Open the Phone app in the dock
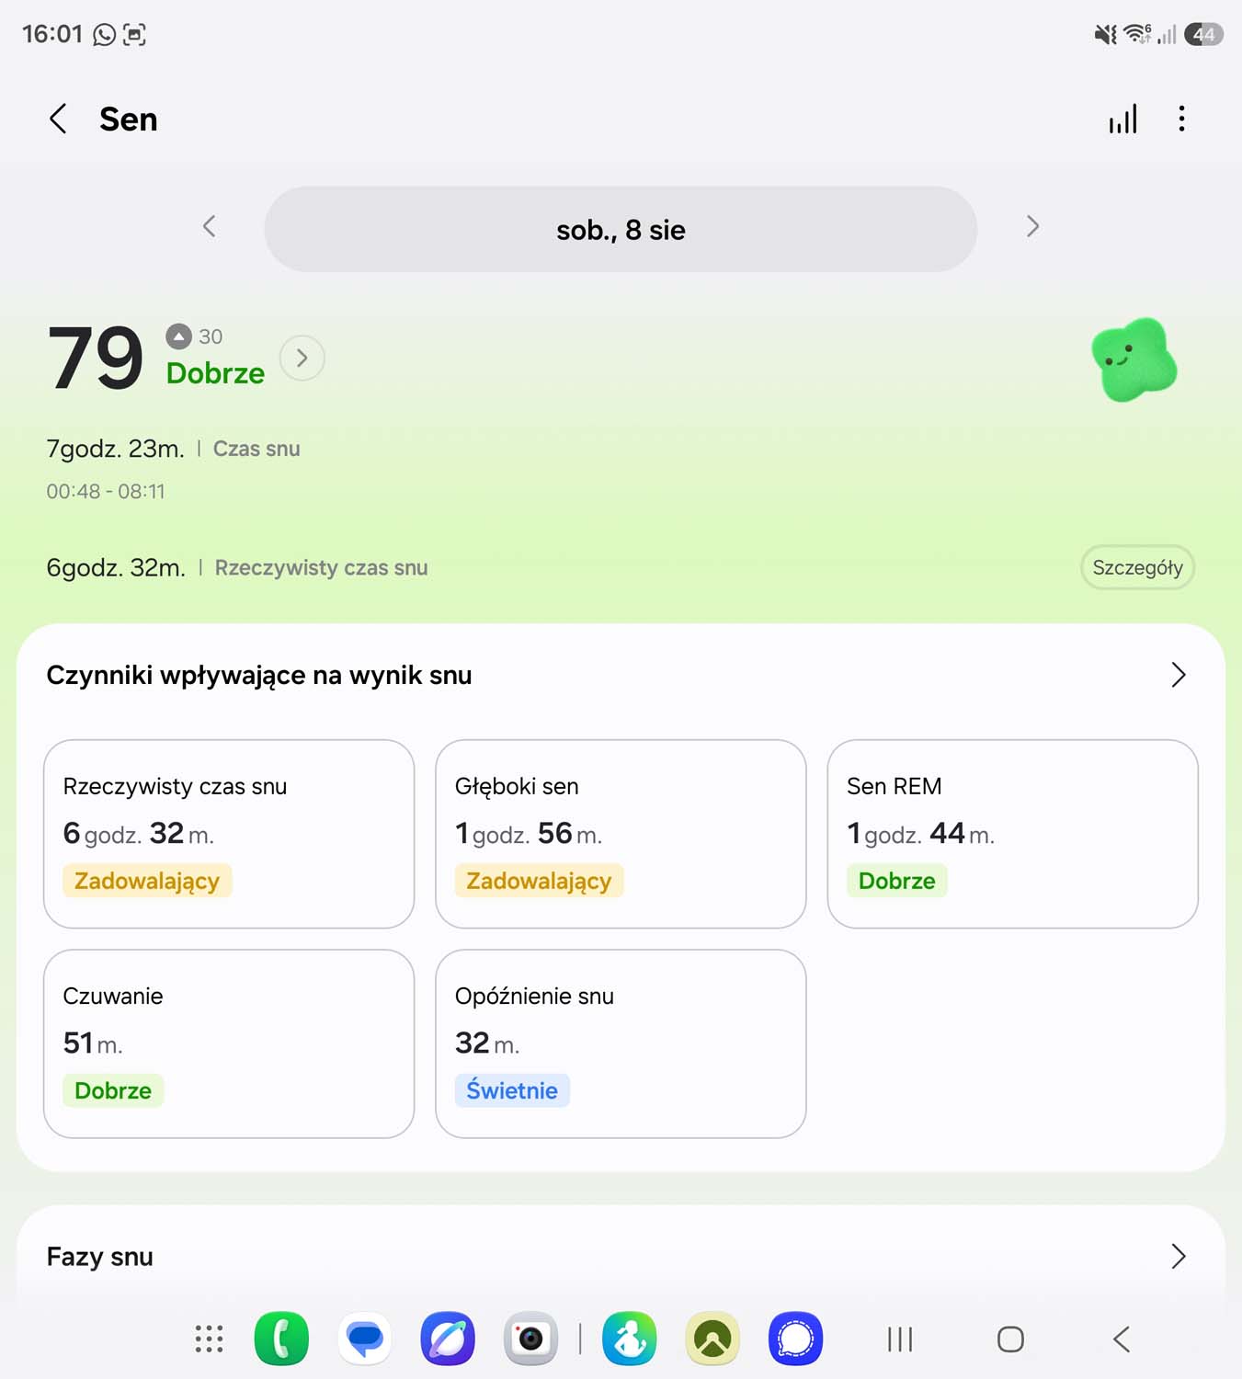The width and height of the screenshot is (1242, 1379). [x=281, y=1339]
